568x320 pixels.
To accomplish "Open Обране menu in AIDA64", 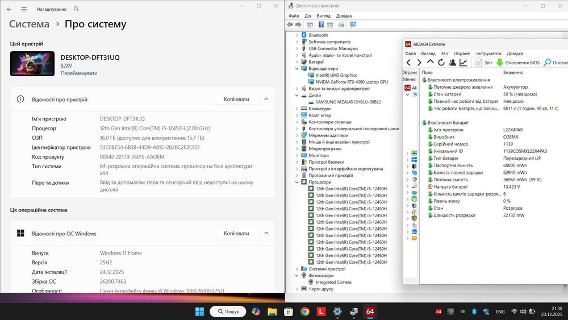I will tap(461, 53).
